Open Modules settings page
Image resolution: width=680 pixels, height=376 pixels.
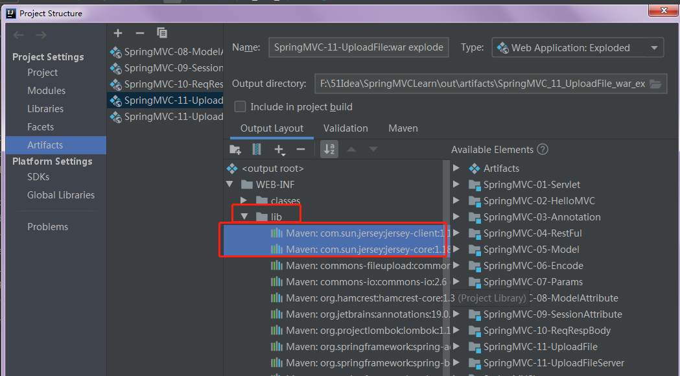[47, 91]
